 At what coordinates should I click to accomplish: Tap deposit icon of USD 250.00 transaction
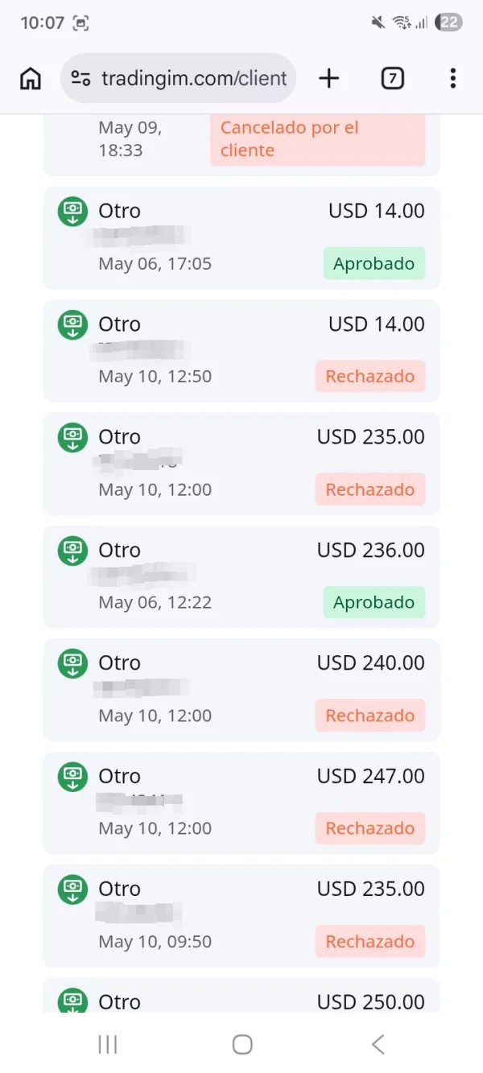(x=72, y=1001)
